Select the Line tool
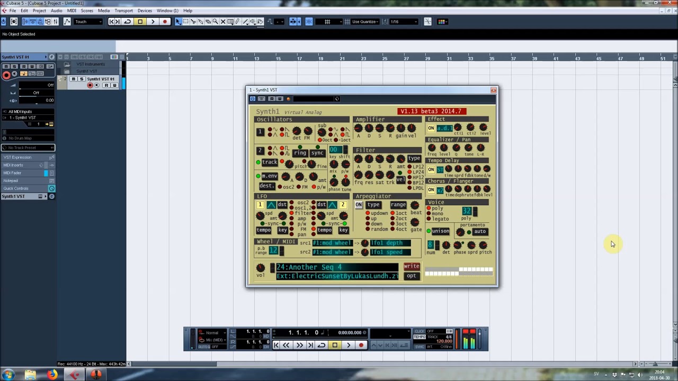Screen dimensions: 678x381 coord(245,22)
